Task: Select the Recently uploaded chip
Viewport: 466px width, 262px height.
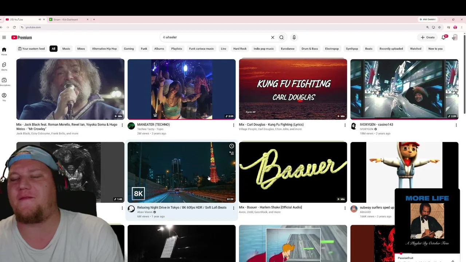Action: coord(391,49)
